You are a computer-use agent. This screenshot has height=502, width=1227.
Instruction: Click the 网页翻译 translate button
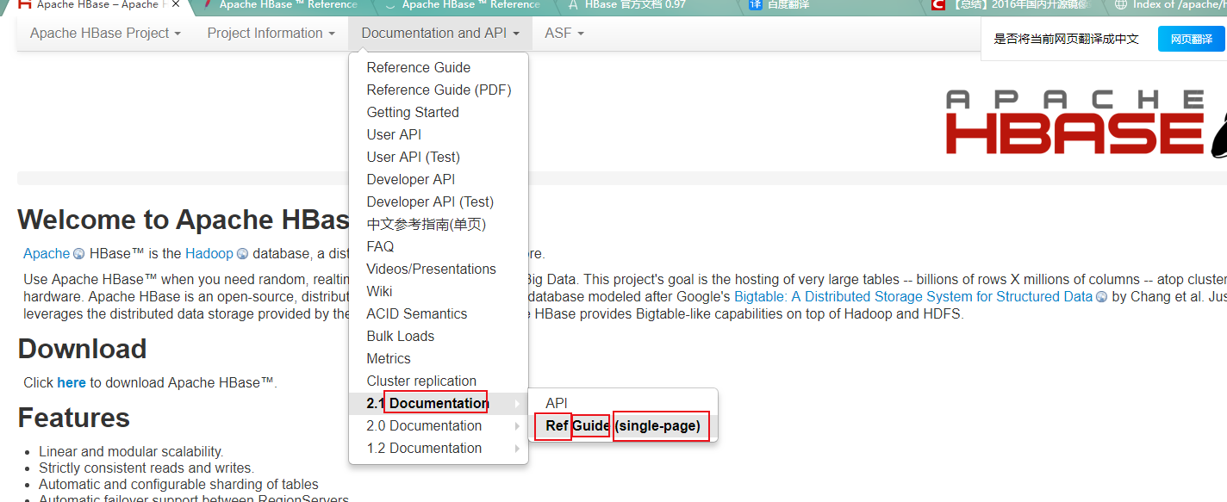[x=1192, y=39]
